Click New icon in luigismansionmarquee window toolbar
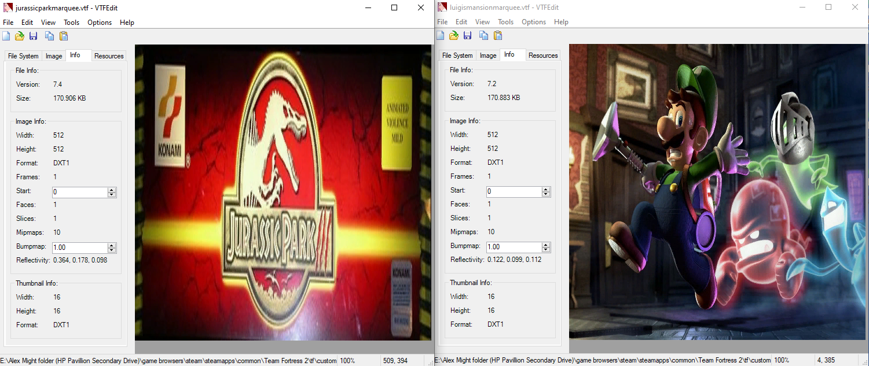This screenshot has width=869, height=366. [440, 35]
